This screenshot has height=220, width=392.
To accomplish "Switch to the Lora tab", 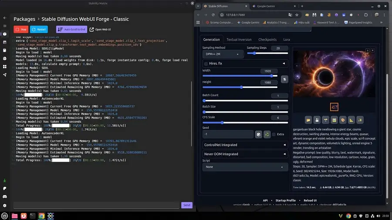I will (x=287, y=40).
